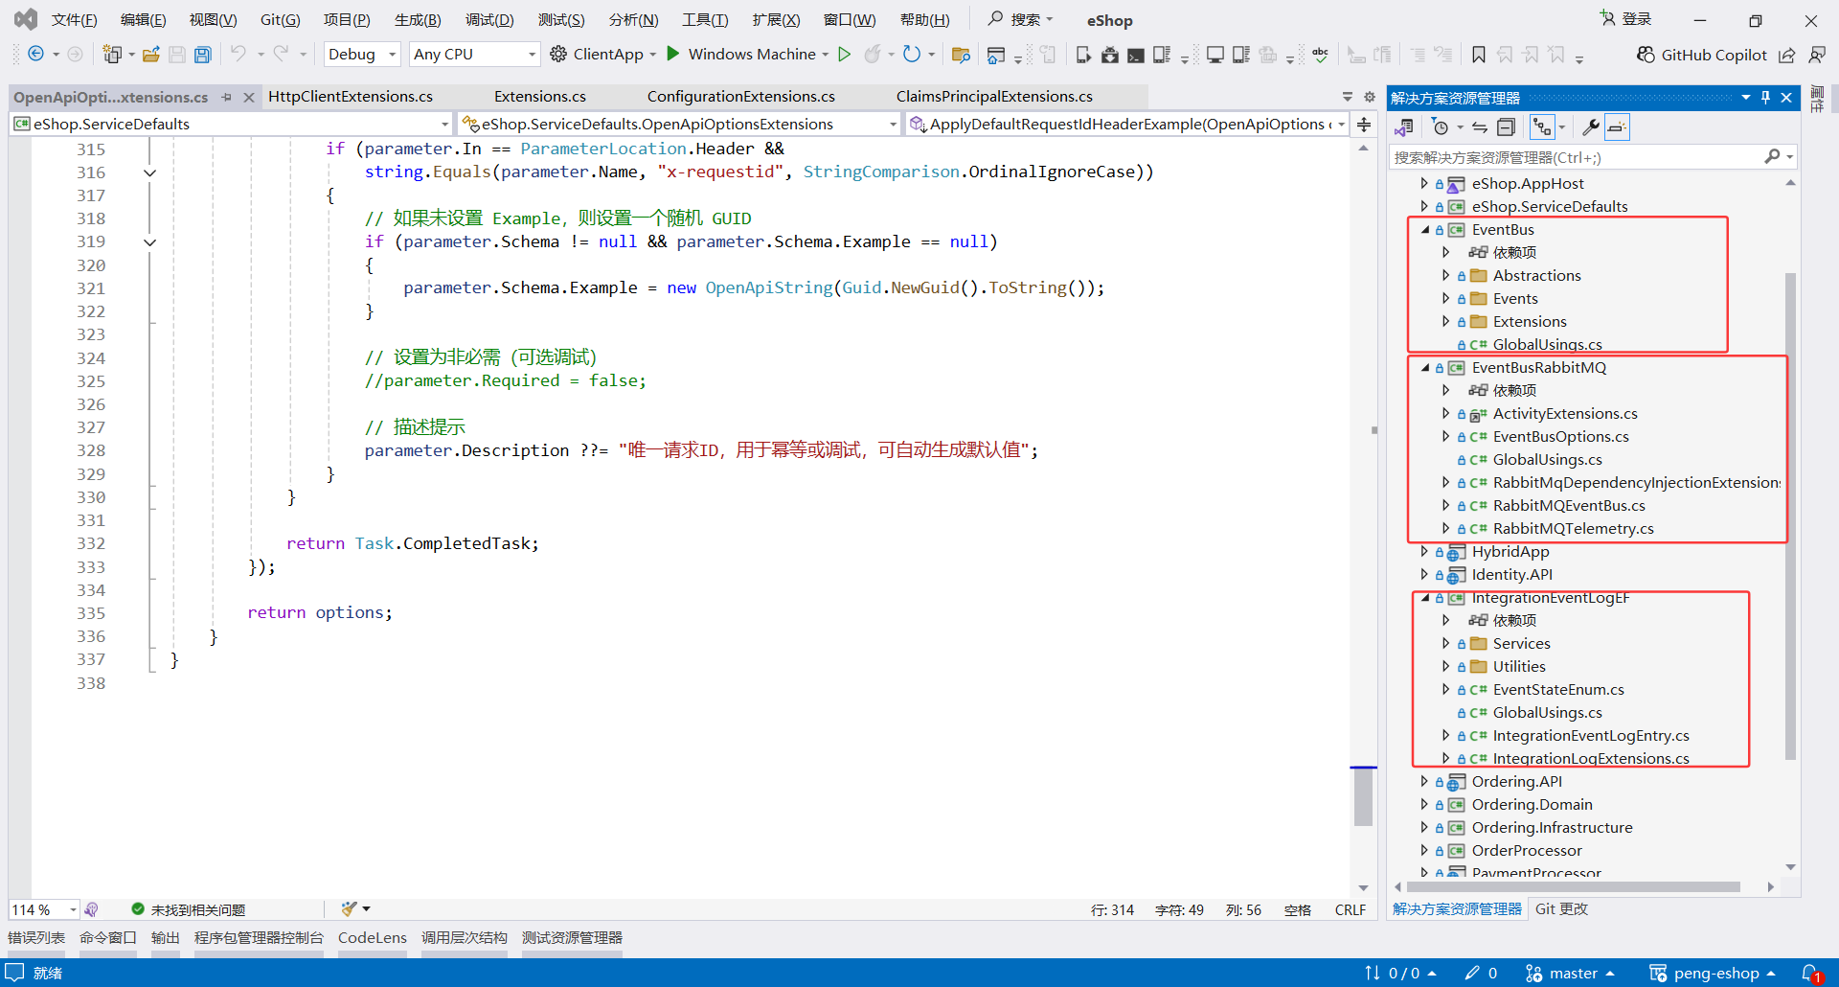Click the 搜索 button in title bar
Image resolution: width=1839 pixels, height=987 pixels.
point(1020,19)
